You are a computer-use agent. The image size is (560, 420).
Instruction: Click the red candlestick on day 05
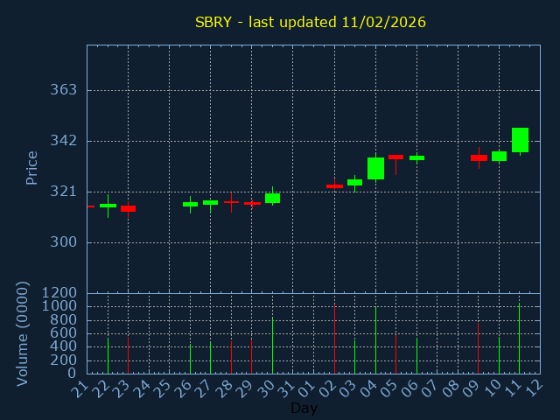tap(395, 157)
